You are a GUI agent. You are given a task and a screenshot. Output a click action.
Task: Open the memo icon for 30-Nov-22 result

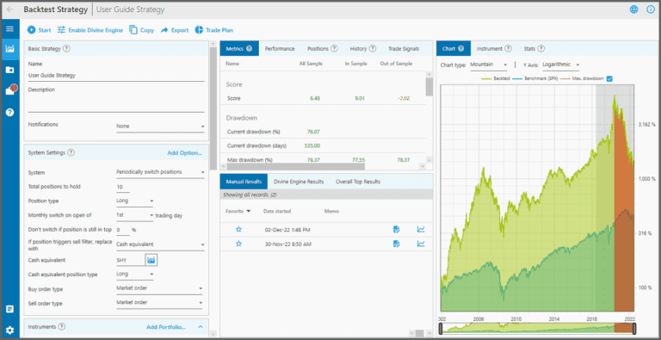pyautogui.click(x=396, y=244)
